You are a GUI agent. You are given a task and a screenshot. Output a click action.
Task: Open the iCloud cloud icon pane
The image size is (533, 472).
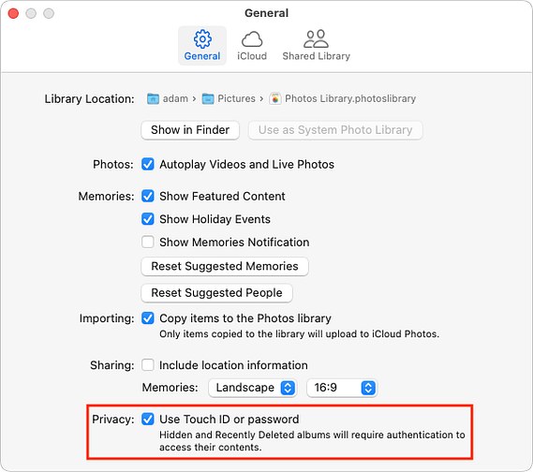(252, 39)
